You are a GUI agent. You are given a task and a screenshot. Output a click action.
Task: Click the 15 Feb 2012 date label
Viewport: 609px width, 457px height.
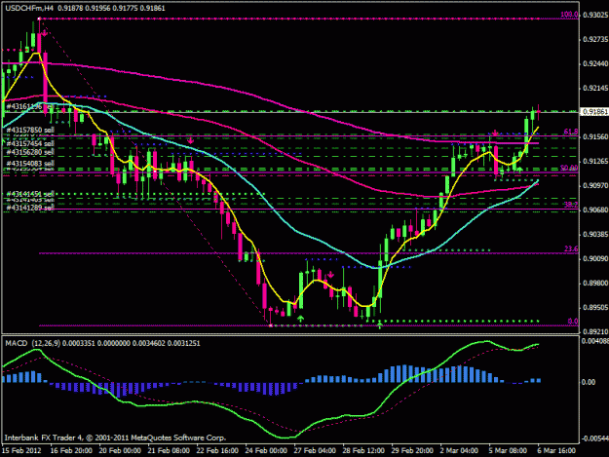click(x=21, y=451)
